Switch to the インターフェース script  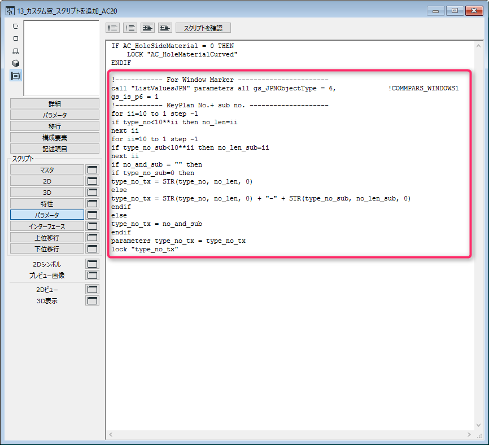[x=47, y=226]
